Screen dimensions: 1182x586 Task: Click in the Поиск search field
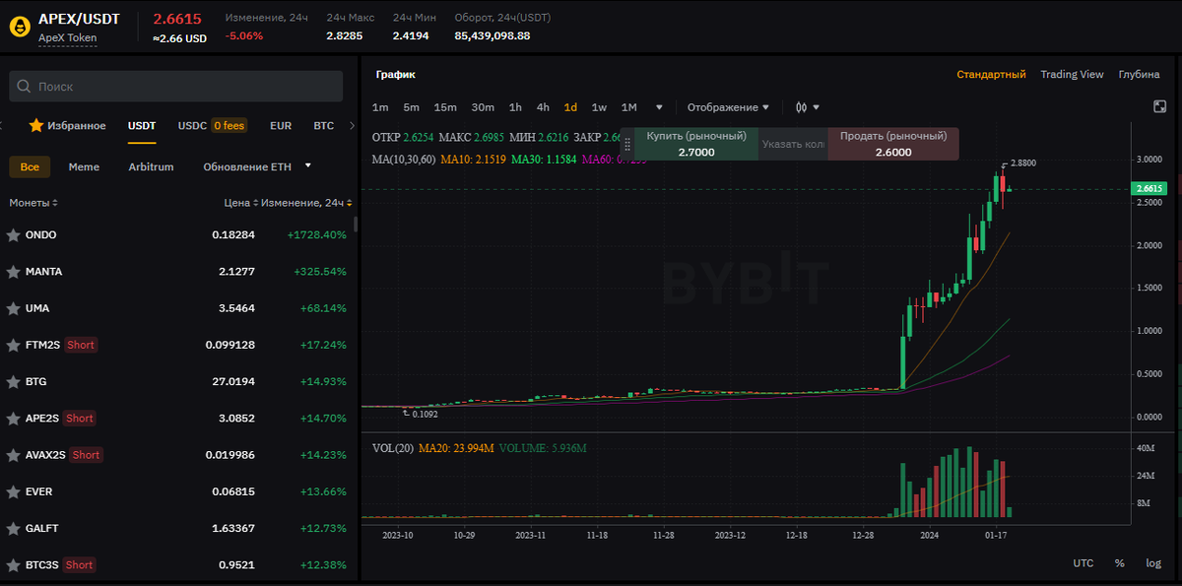coord(176,87)
